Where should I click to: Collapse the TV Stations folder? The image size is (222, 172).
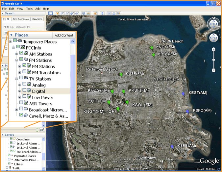(x=16, y=79)
